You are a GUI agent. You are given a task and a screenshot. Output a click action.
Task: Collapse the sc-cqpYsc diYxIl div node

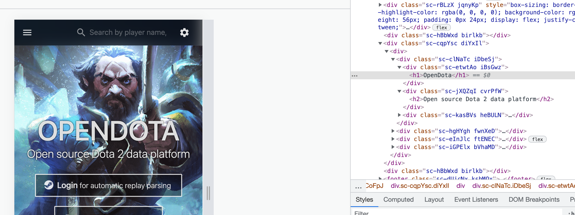380,43
